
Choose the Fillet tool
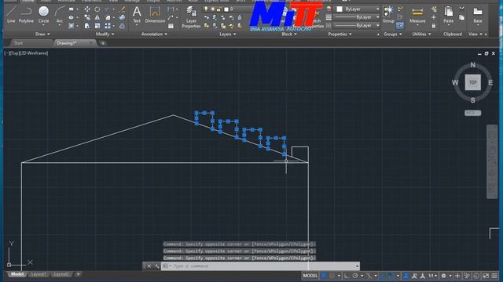pos(108,17)
